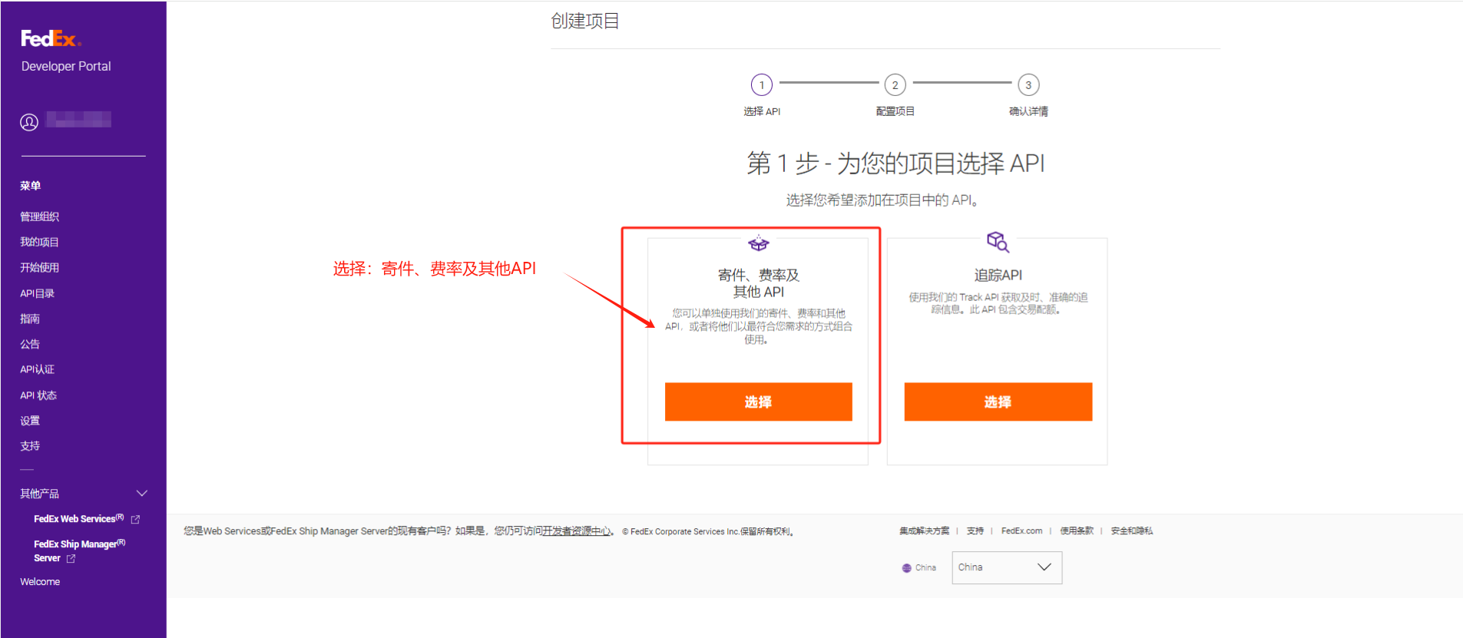
Task: Open the 开发者资源中心 link
Action: pos(576,531)
